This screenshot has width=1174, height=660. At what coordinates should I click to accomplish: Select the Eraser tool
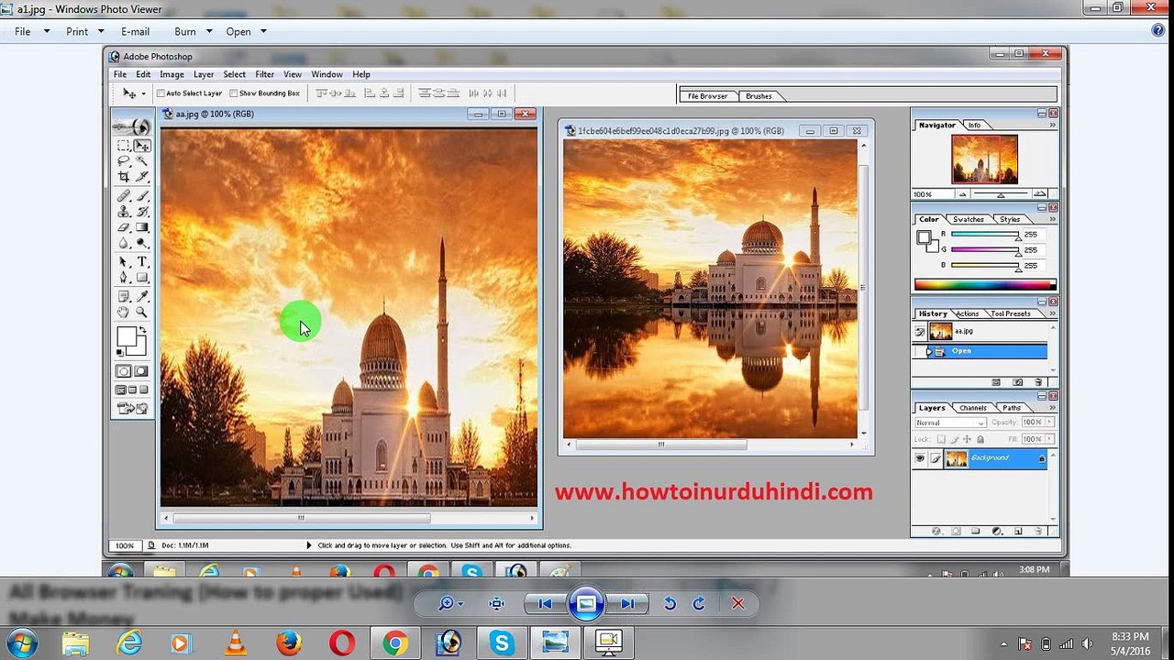click(x=124, y=226)
